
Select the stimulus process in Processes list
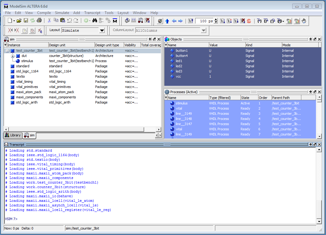(182, 103)
